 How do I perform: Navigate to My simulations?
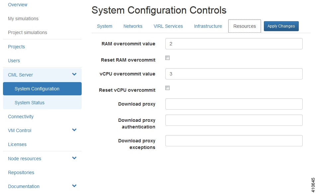pos(23,19)
